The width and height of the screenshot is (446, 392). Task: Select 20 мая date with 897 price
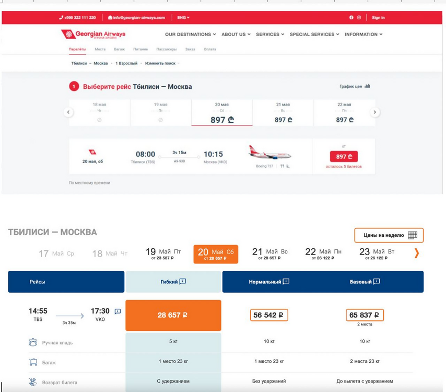pyautogui.click(x=222, y=113)
